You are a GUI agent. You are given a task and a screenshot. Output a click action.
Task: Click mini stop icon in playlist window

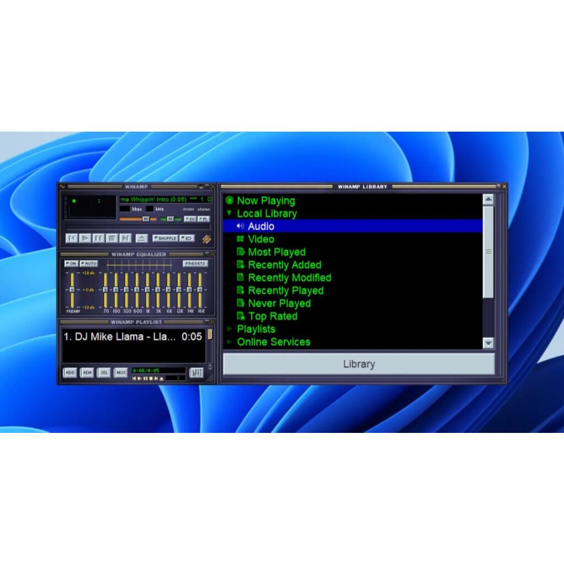151,378
